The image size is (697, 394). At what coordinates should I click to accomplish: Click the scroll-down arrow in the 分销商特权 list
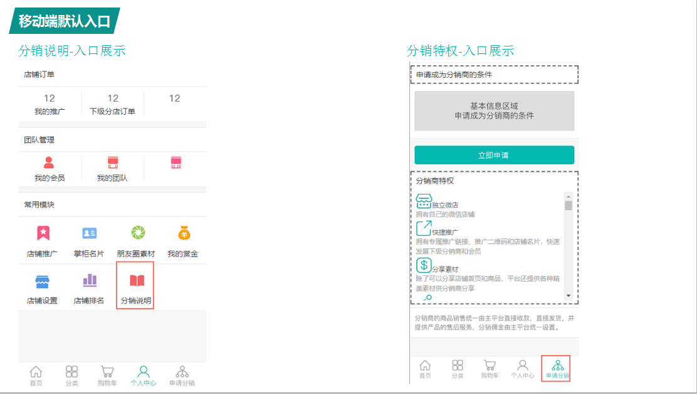569,295
